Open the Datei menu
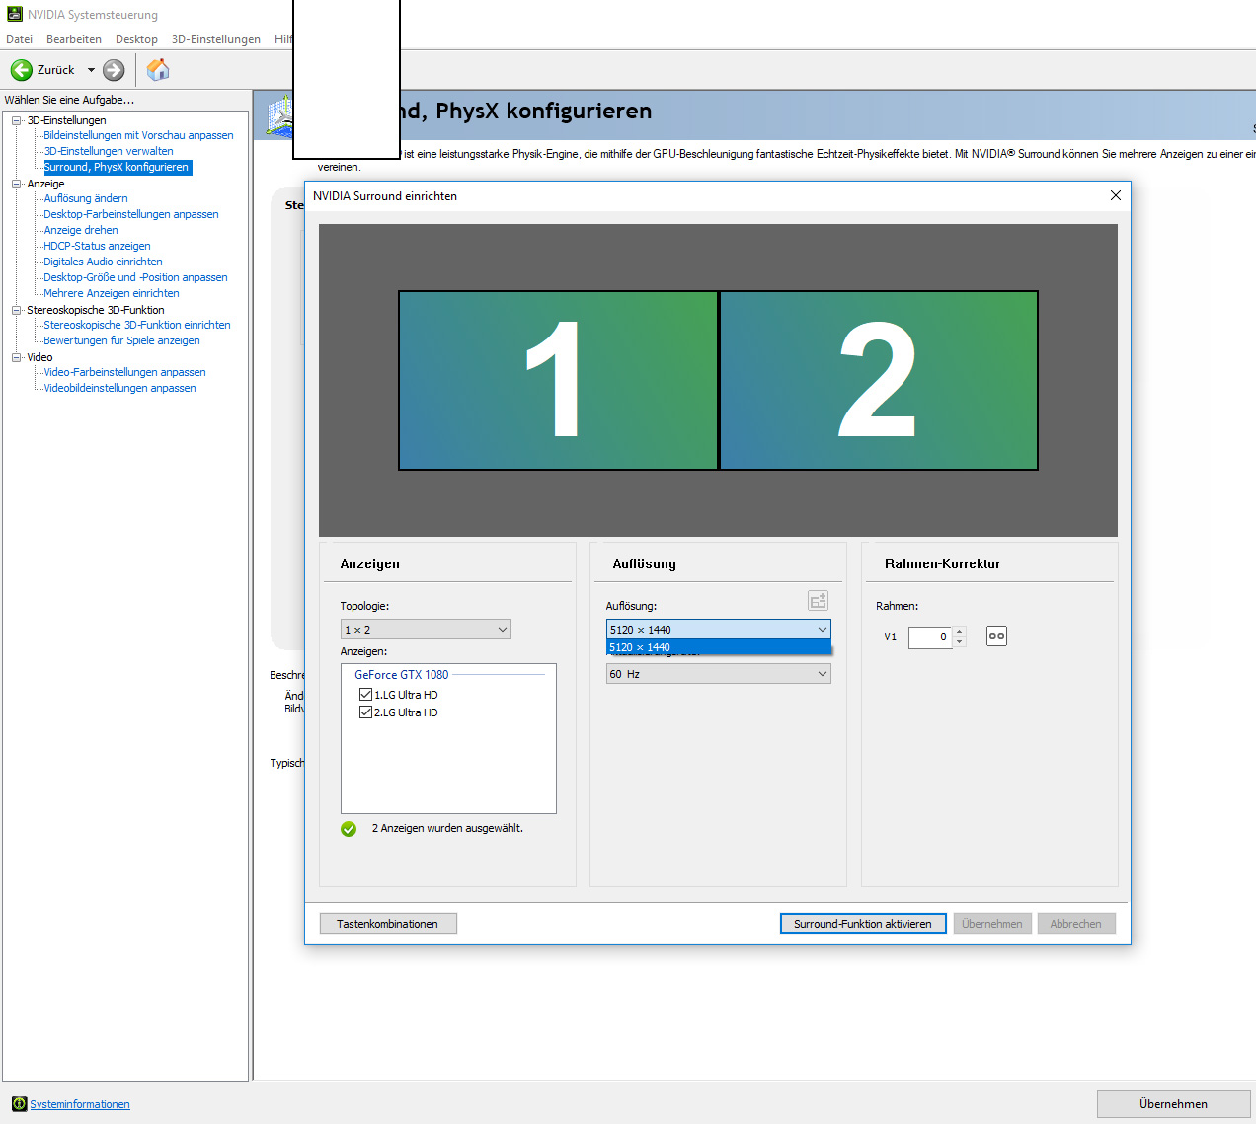The image size is (1256, 1124). [19, 39]
